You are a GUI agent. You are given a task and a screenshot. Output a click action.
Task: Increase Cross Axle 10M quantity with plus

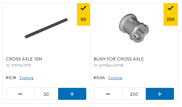pos(72,94)
